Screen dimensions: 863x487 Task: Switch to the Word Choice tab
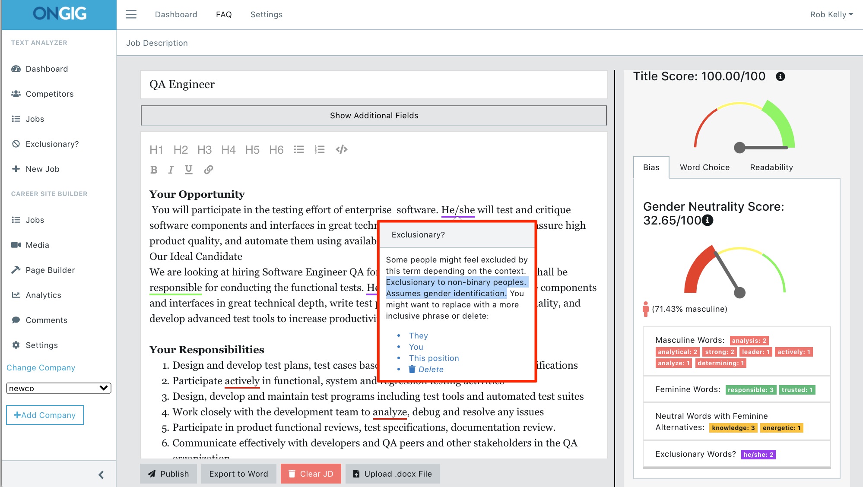click(704, 168)
